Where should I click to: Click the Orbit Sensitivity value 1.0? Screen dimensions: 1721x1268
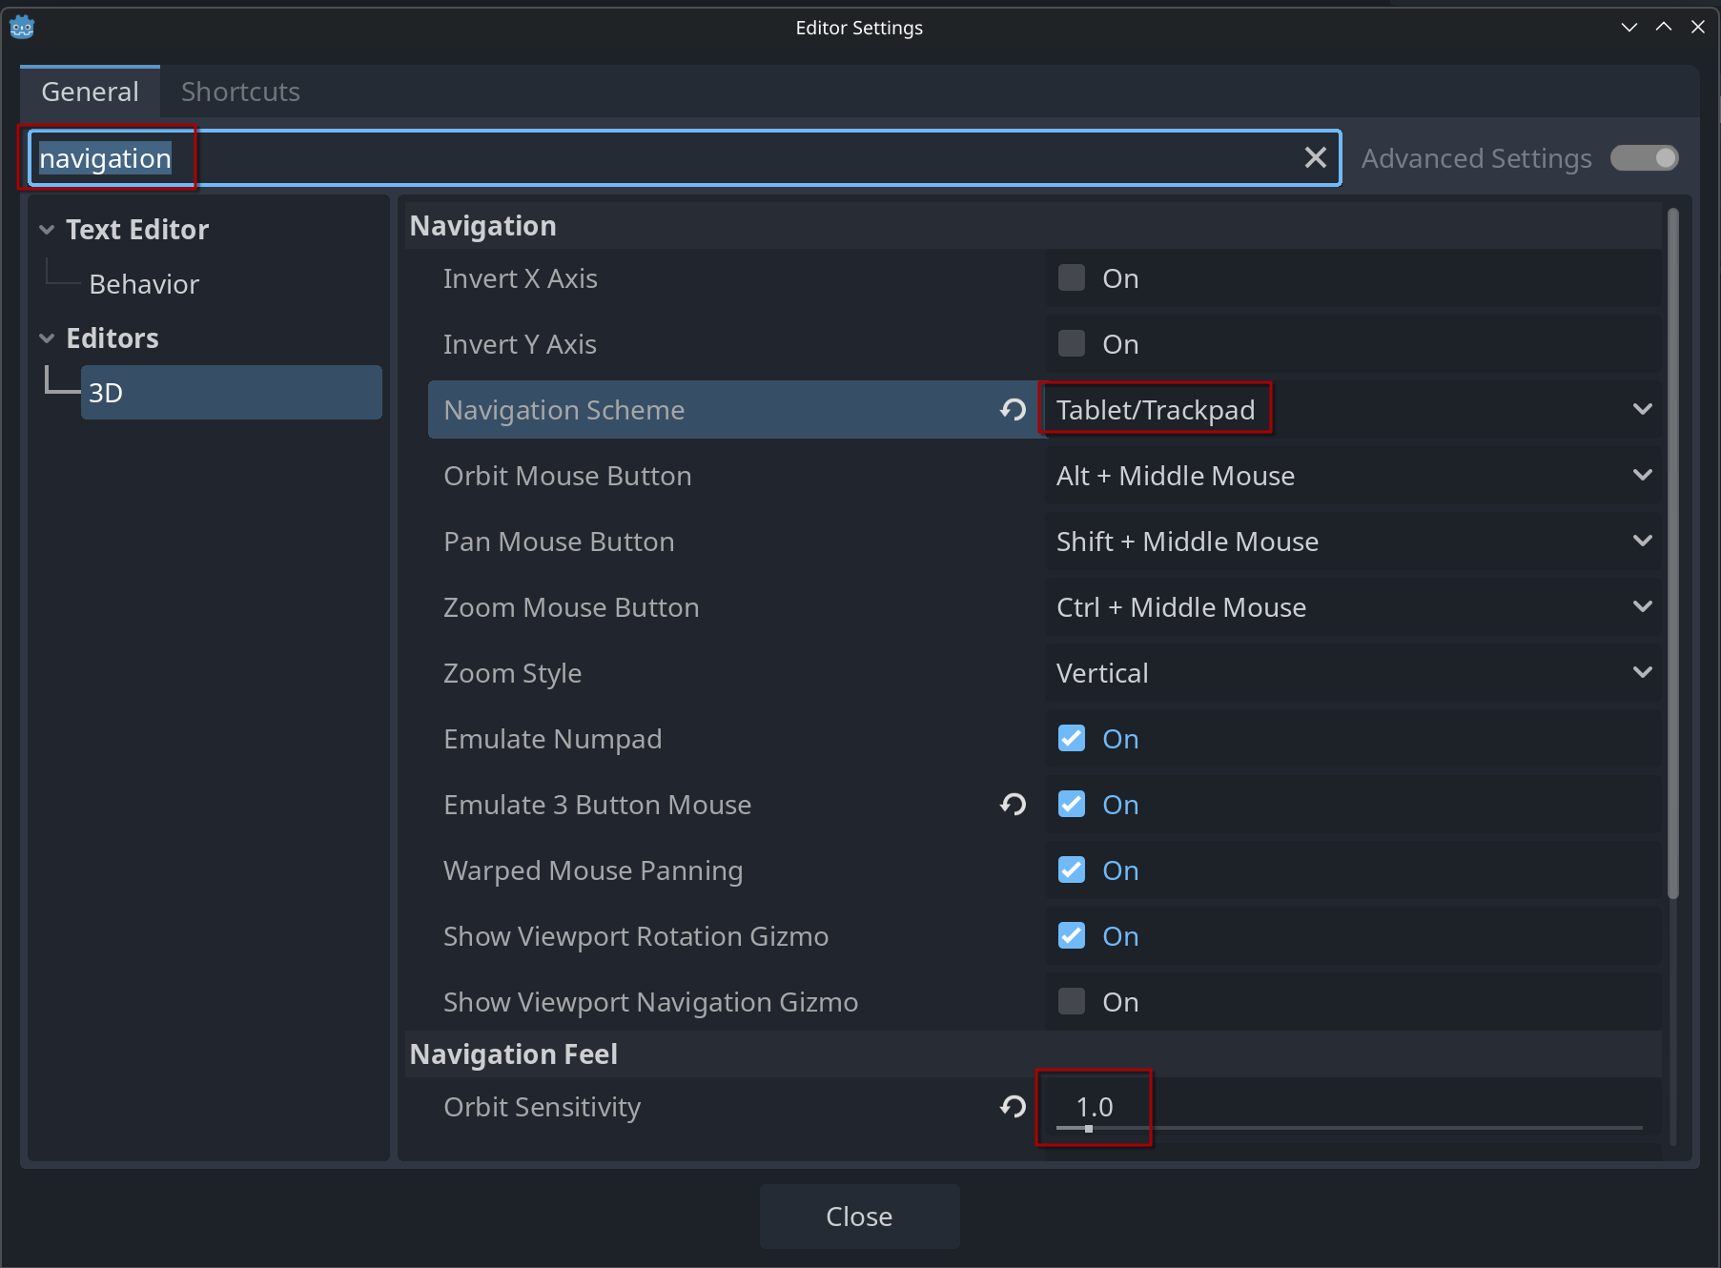click(x=1094, y=1106)
